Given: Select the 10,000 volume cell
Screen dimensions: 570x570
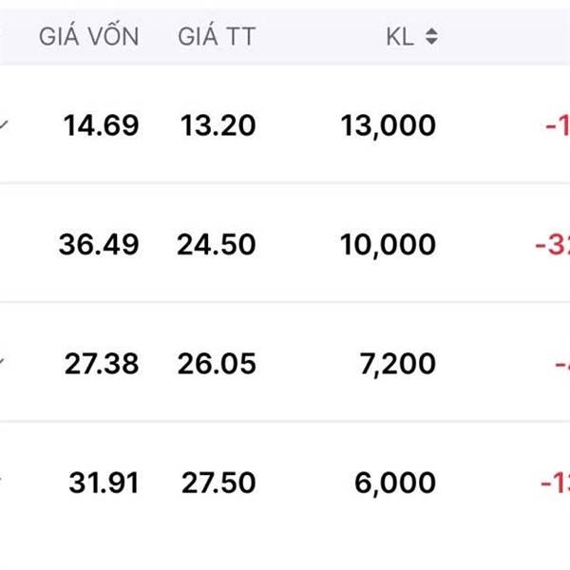Looking at the screenshot, I should click(x=389, y=244).
